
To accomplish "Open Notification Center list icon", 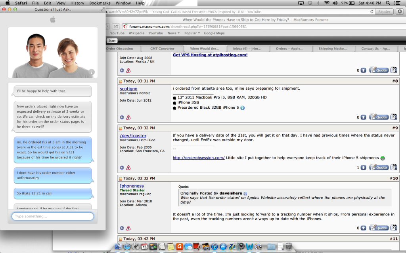I will 397,3.
